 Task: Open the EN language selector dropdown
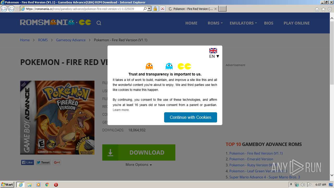click(214, 56)
